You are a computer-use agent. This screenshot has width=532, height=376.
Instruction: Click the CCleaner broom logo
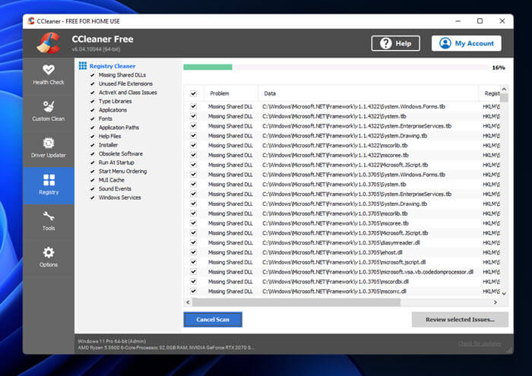pyautogui.click(x=49, y=43)
